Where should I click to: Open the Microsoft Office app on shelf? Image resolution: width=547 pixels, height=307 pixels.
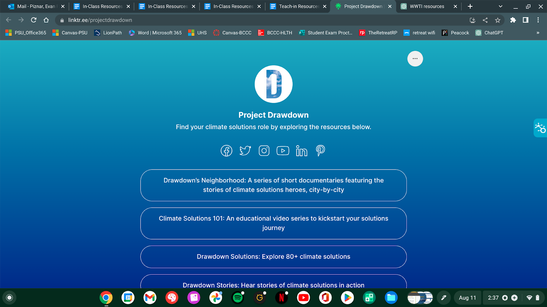tap(325, 298)
